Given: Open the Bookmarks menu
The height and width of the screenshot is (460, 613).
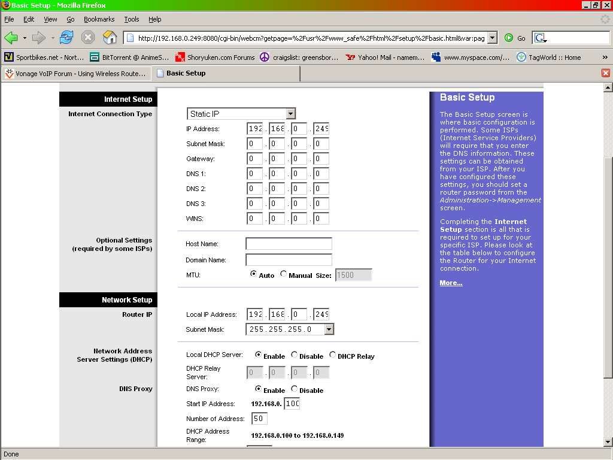Looking at the screenshot, I should click(99, 19).
